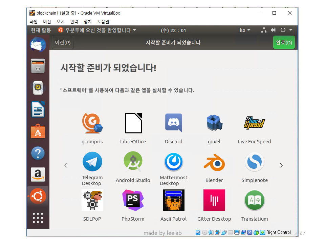Select the Translatium app icon
This screenshot has height=244, width=325.
pyautogui.click(x=255, y=200)
